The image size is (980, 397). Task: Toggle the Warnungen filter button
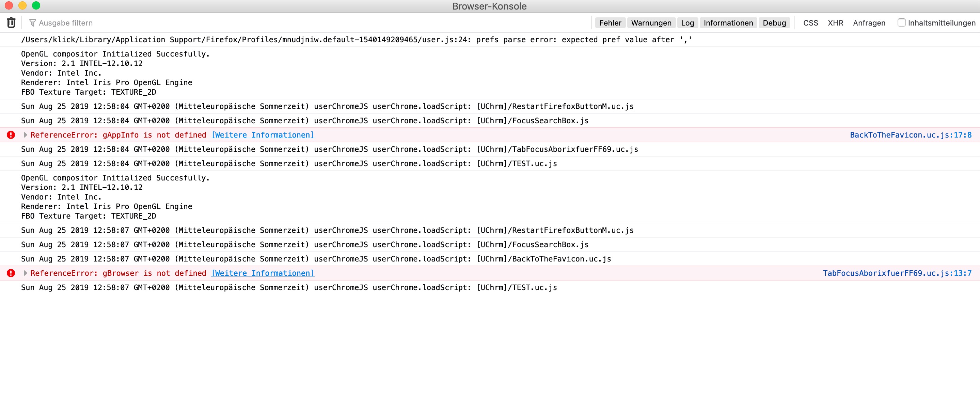coord(651,23)
